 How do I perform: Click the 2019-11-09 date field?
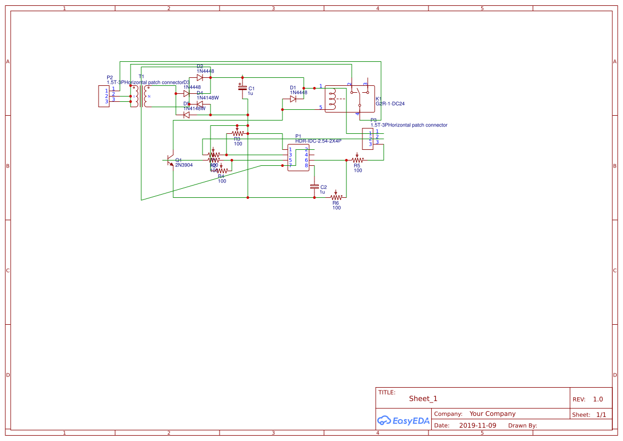pos(478,425)
